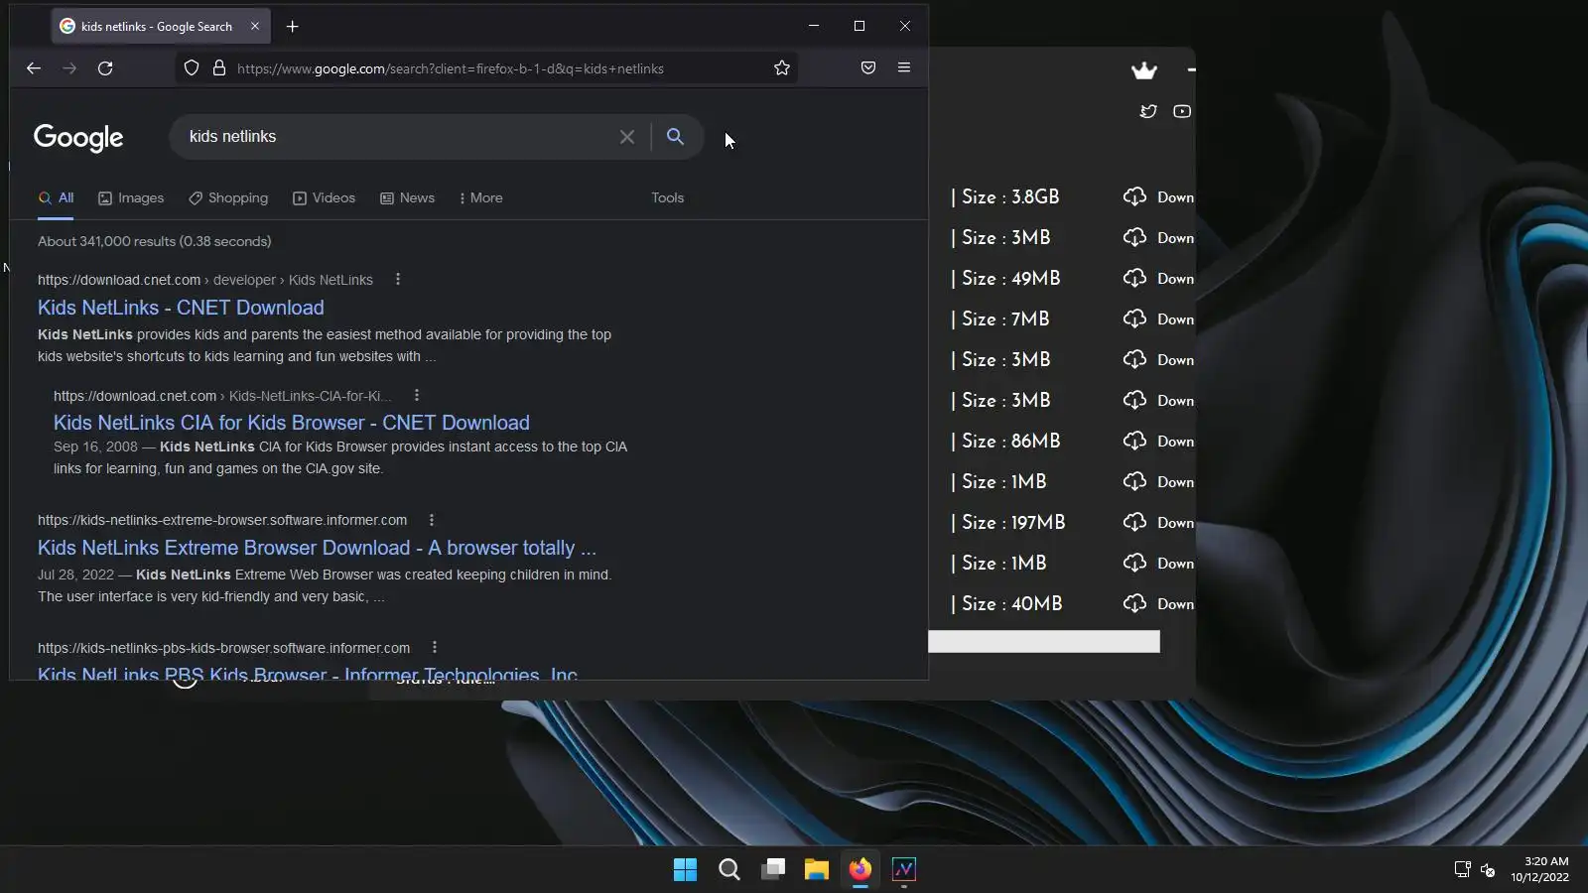Open Windows Search from the taskbar

click(729, 870)
